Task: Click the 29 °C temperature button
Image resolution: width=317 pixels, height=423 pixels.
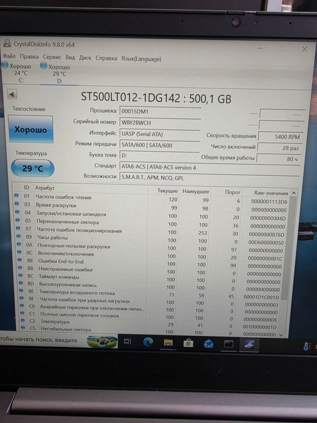Action: tap(33, 169)
